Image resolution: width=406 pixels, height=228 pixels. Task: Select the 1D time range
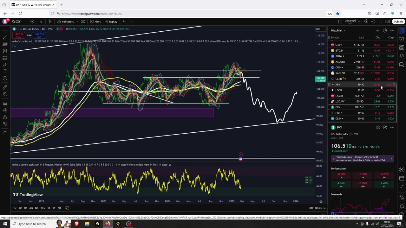(15, 208)
